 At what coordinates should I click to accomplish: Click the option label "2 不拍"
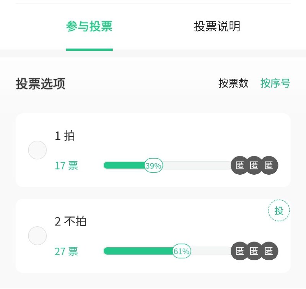pyautogui.click(x=70, y=222)
